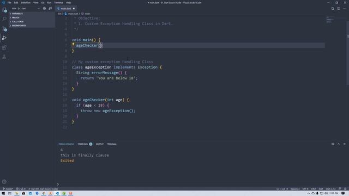Click the Dart debug launch status item
Viewport: 349px width, 196px height.
click(43, 189)
